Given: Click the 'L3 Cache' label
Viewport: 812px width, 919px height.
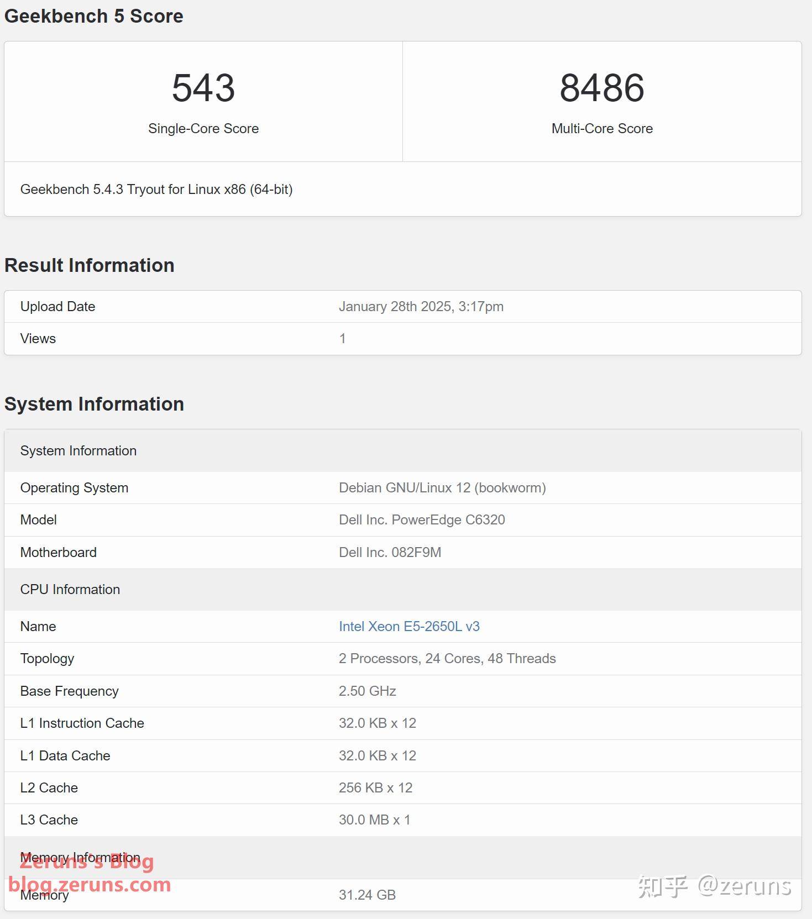Looking at the screenshot, I should [49, 820].
